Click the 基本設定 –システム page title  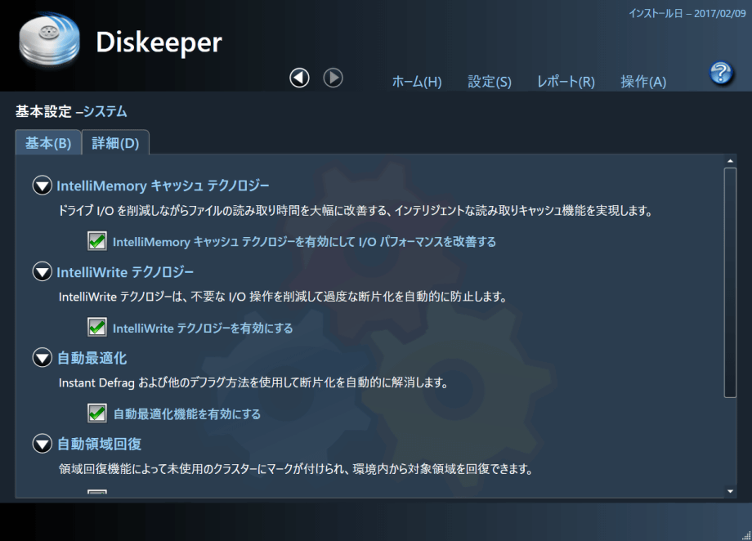point(71,112)
